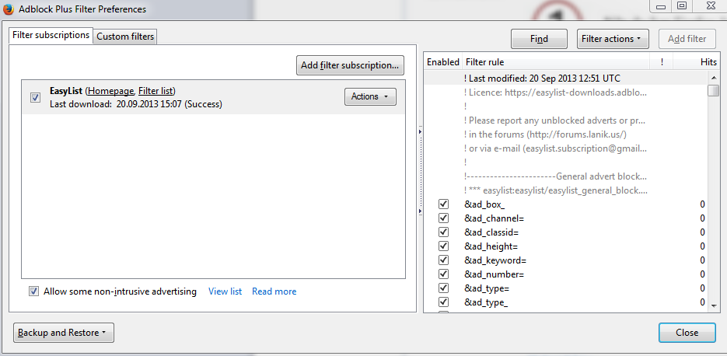Sort by the Filter rule column header

point(556,62)
